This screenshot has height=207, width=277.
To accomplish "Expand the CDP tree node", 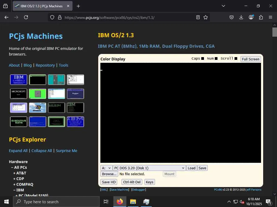I will 19,179.
